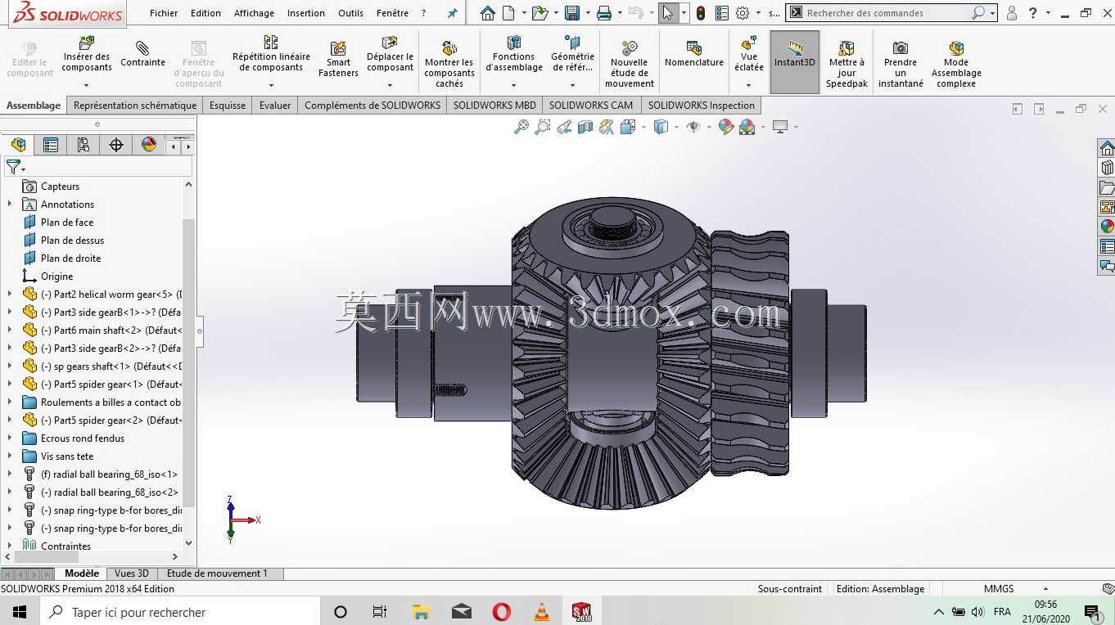The height and width of the screenshot is (625, 1115).
Task: Click Insérer des composants icon
Action: (87, 43)
